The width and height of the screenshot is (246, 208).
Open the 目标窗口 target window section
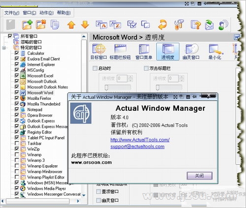99,52
